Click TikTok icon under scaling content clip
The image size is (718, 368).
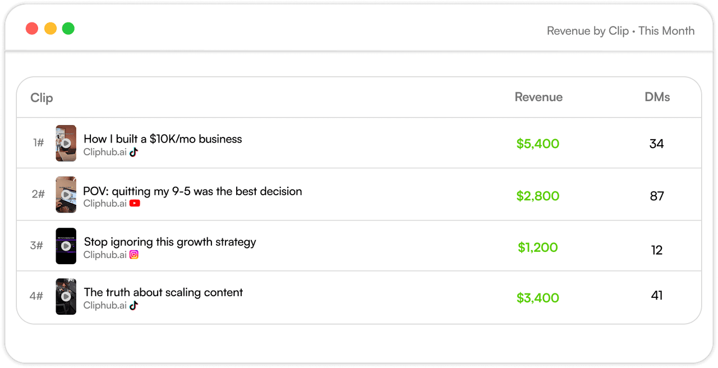coord(134,306)
